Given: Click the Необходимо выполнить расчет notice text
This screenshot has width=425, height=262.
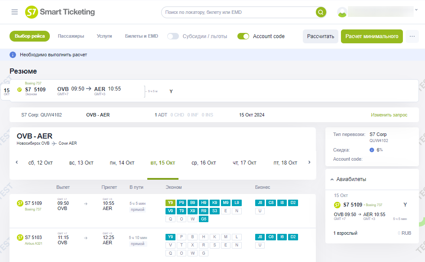Looking at the screenshot, I should pyautogui.click(x=53, y=55).
